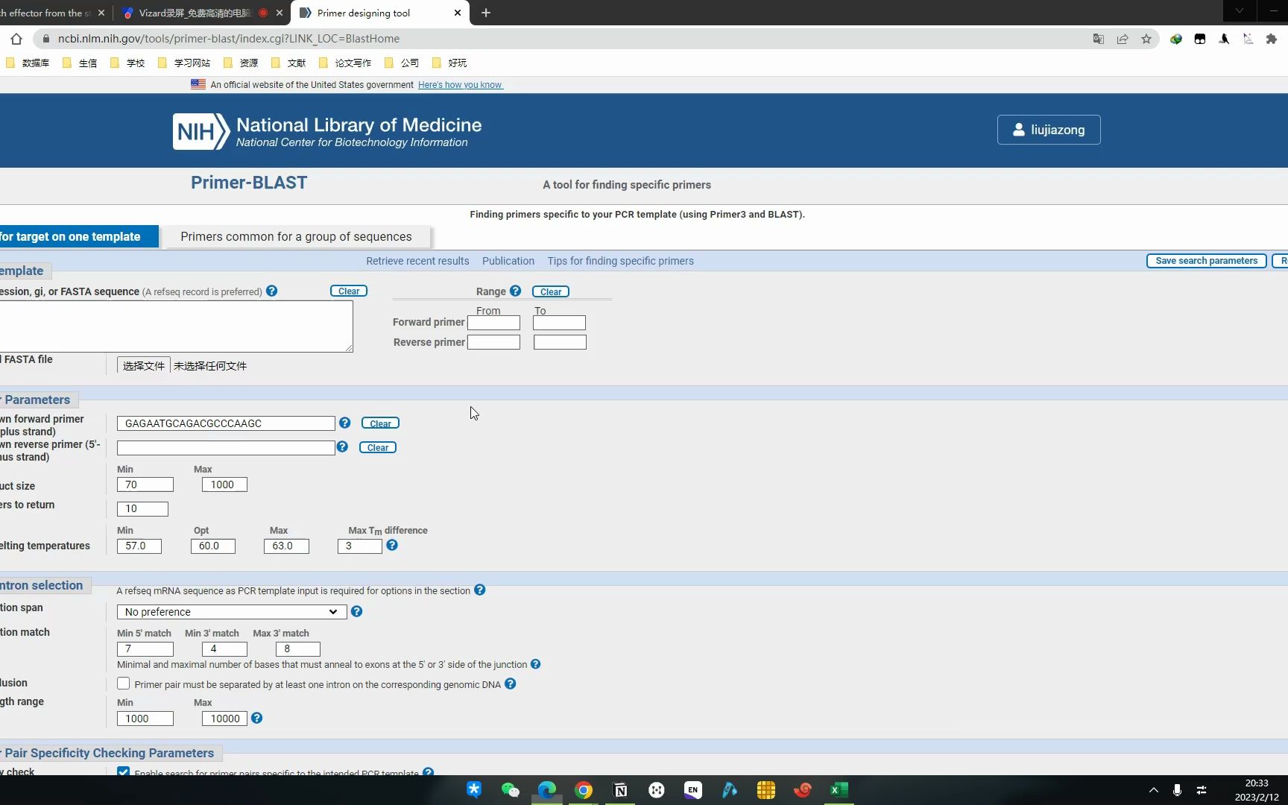The image size is (1288, 805).
Task: Open Excel from taskbar
Action: (x=839, y=790)
